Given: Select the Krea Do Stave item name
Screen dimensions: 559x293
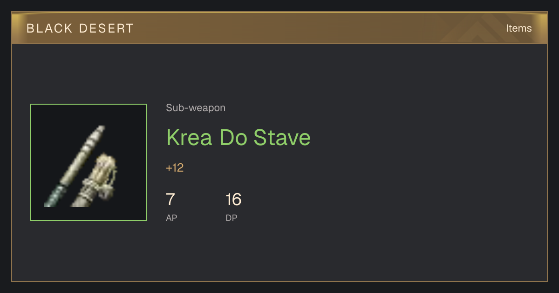Looking at the screenshot, I should coord(239,138).
